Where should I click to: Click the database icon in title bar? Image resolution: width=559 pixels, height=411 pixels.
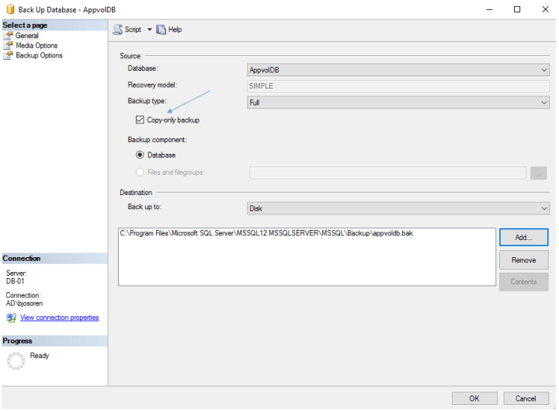click(x=10, y=9)
